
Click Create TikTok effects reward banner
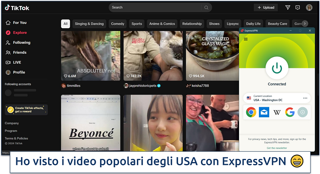(26, 110)
